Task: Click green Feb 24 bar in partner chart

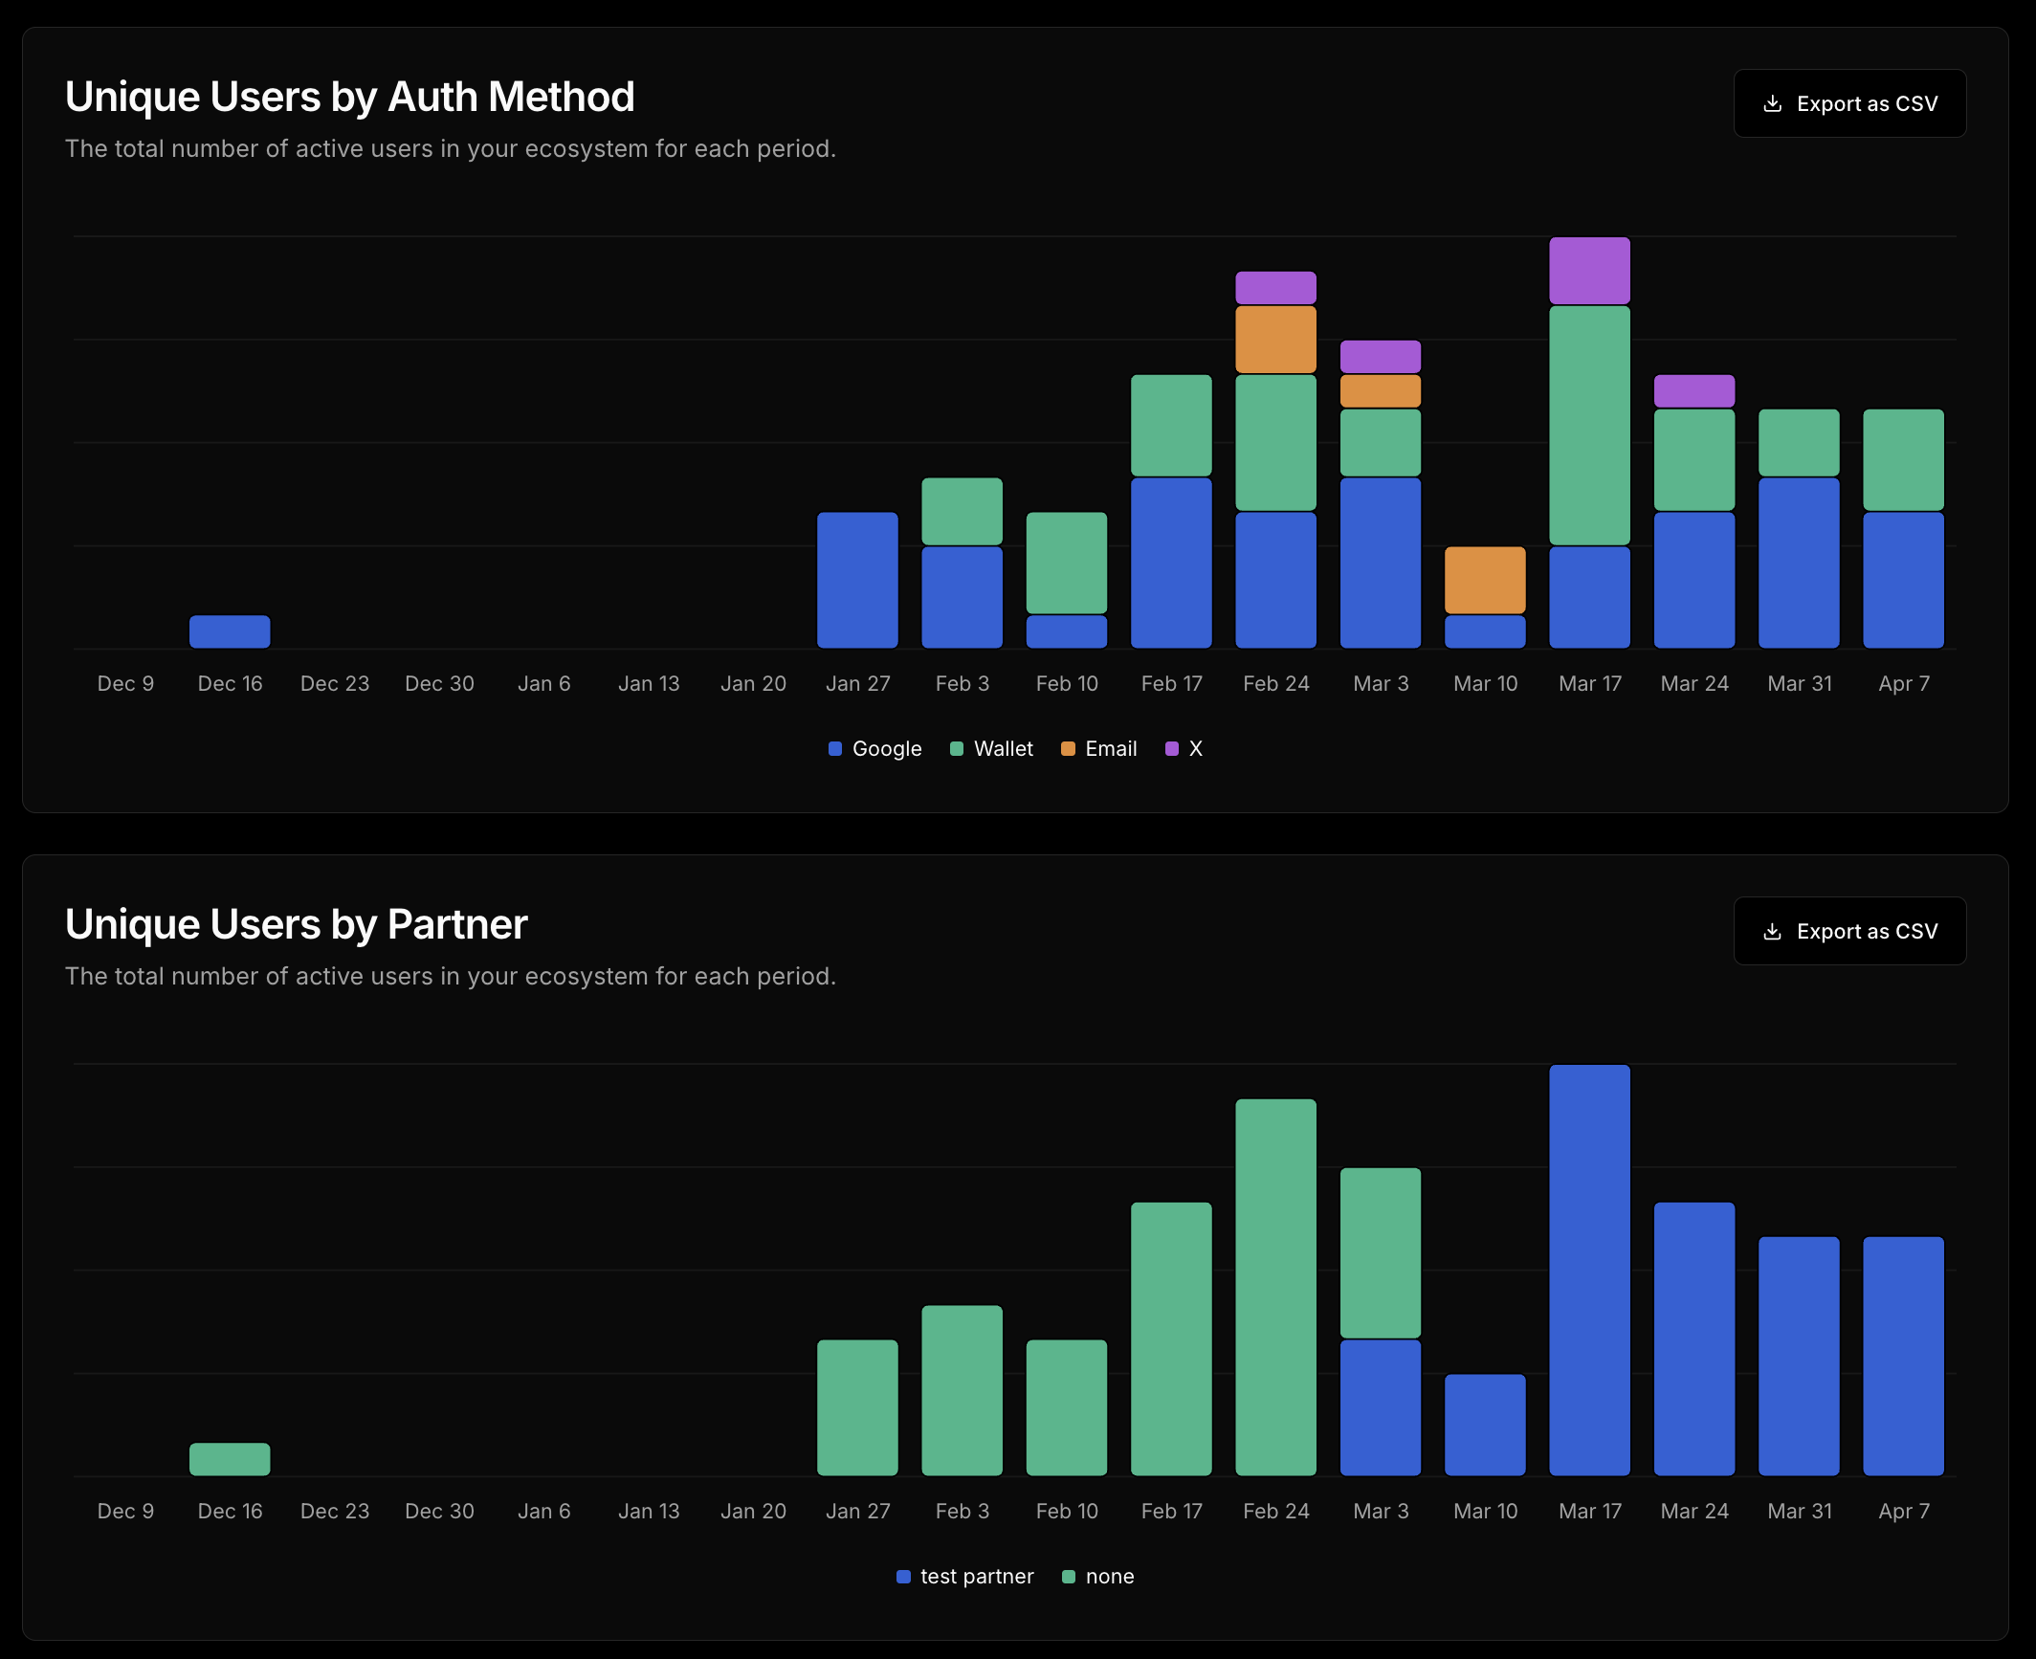Action: [1275, 1287]
